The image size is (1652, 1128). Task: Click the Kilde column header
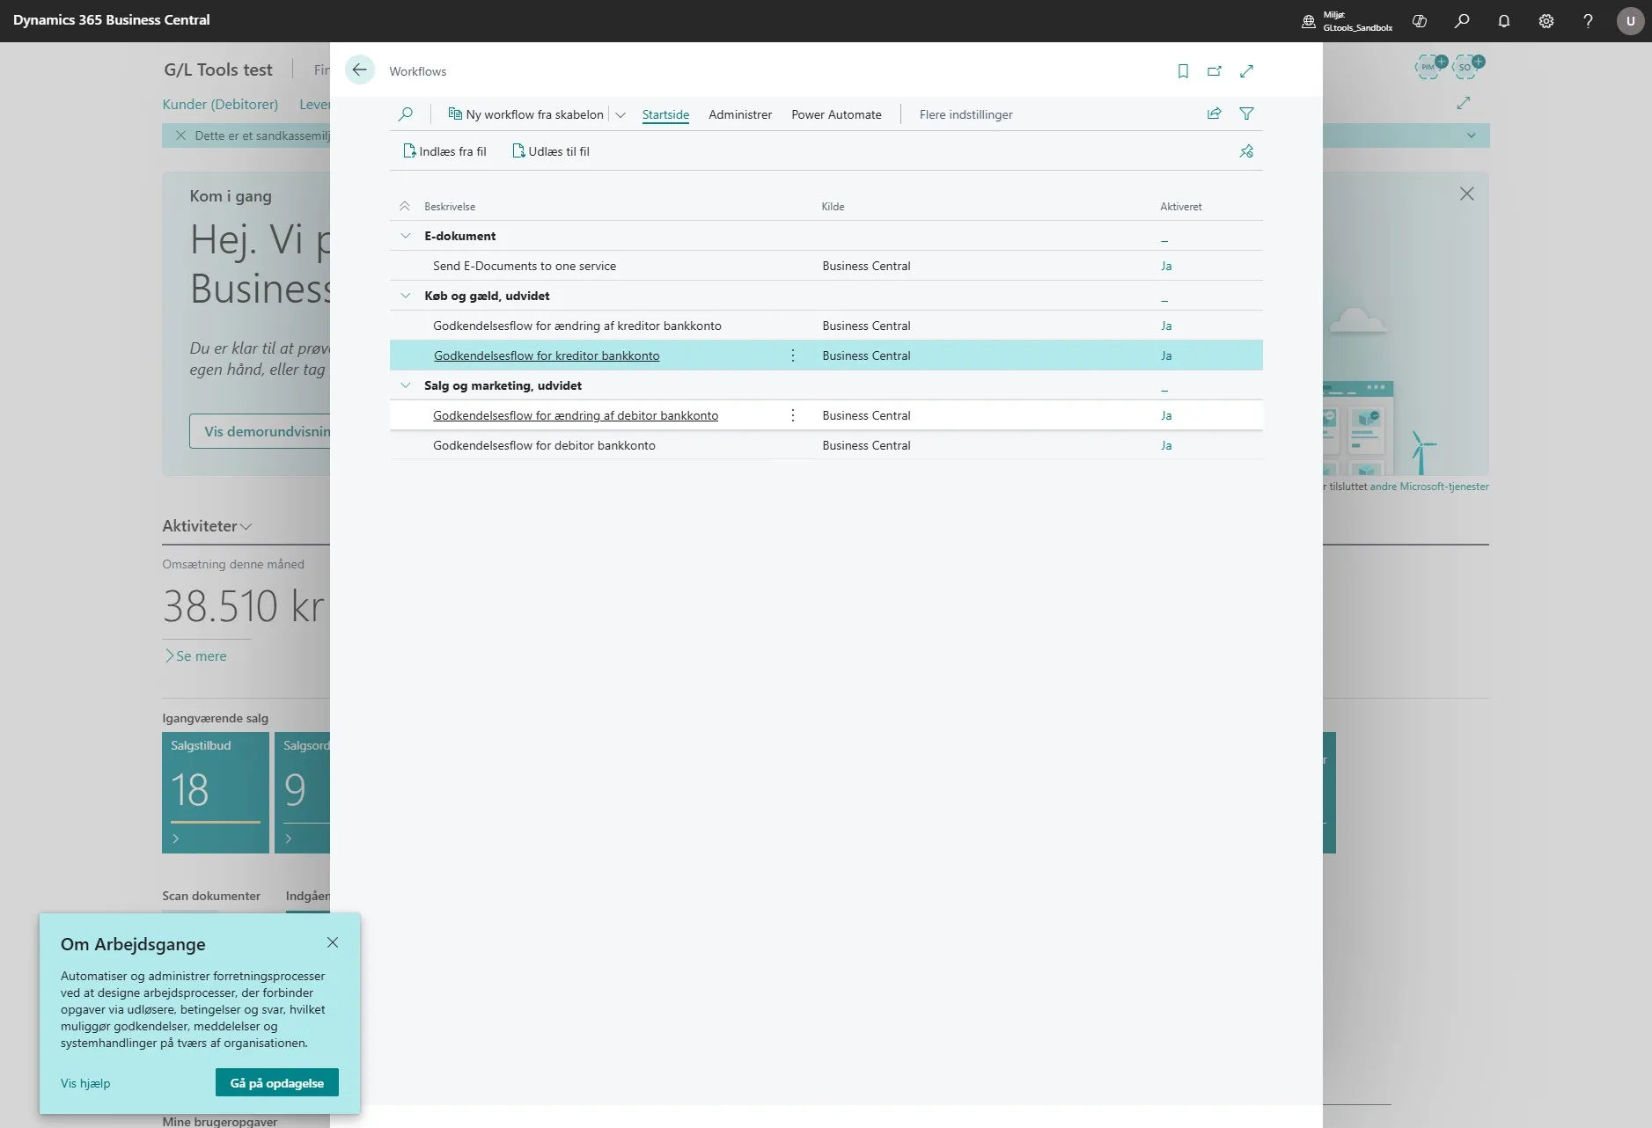click(833, 207)
